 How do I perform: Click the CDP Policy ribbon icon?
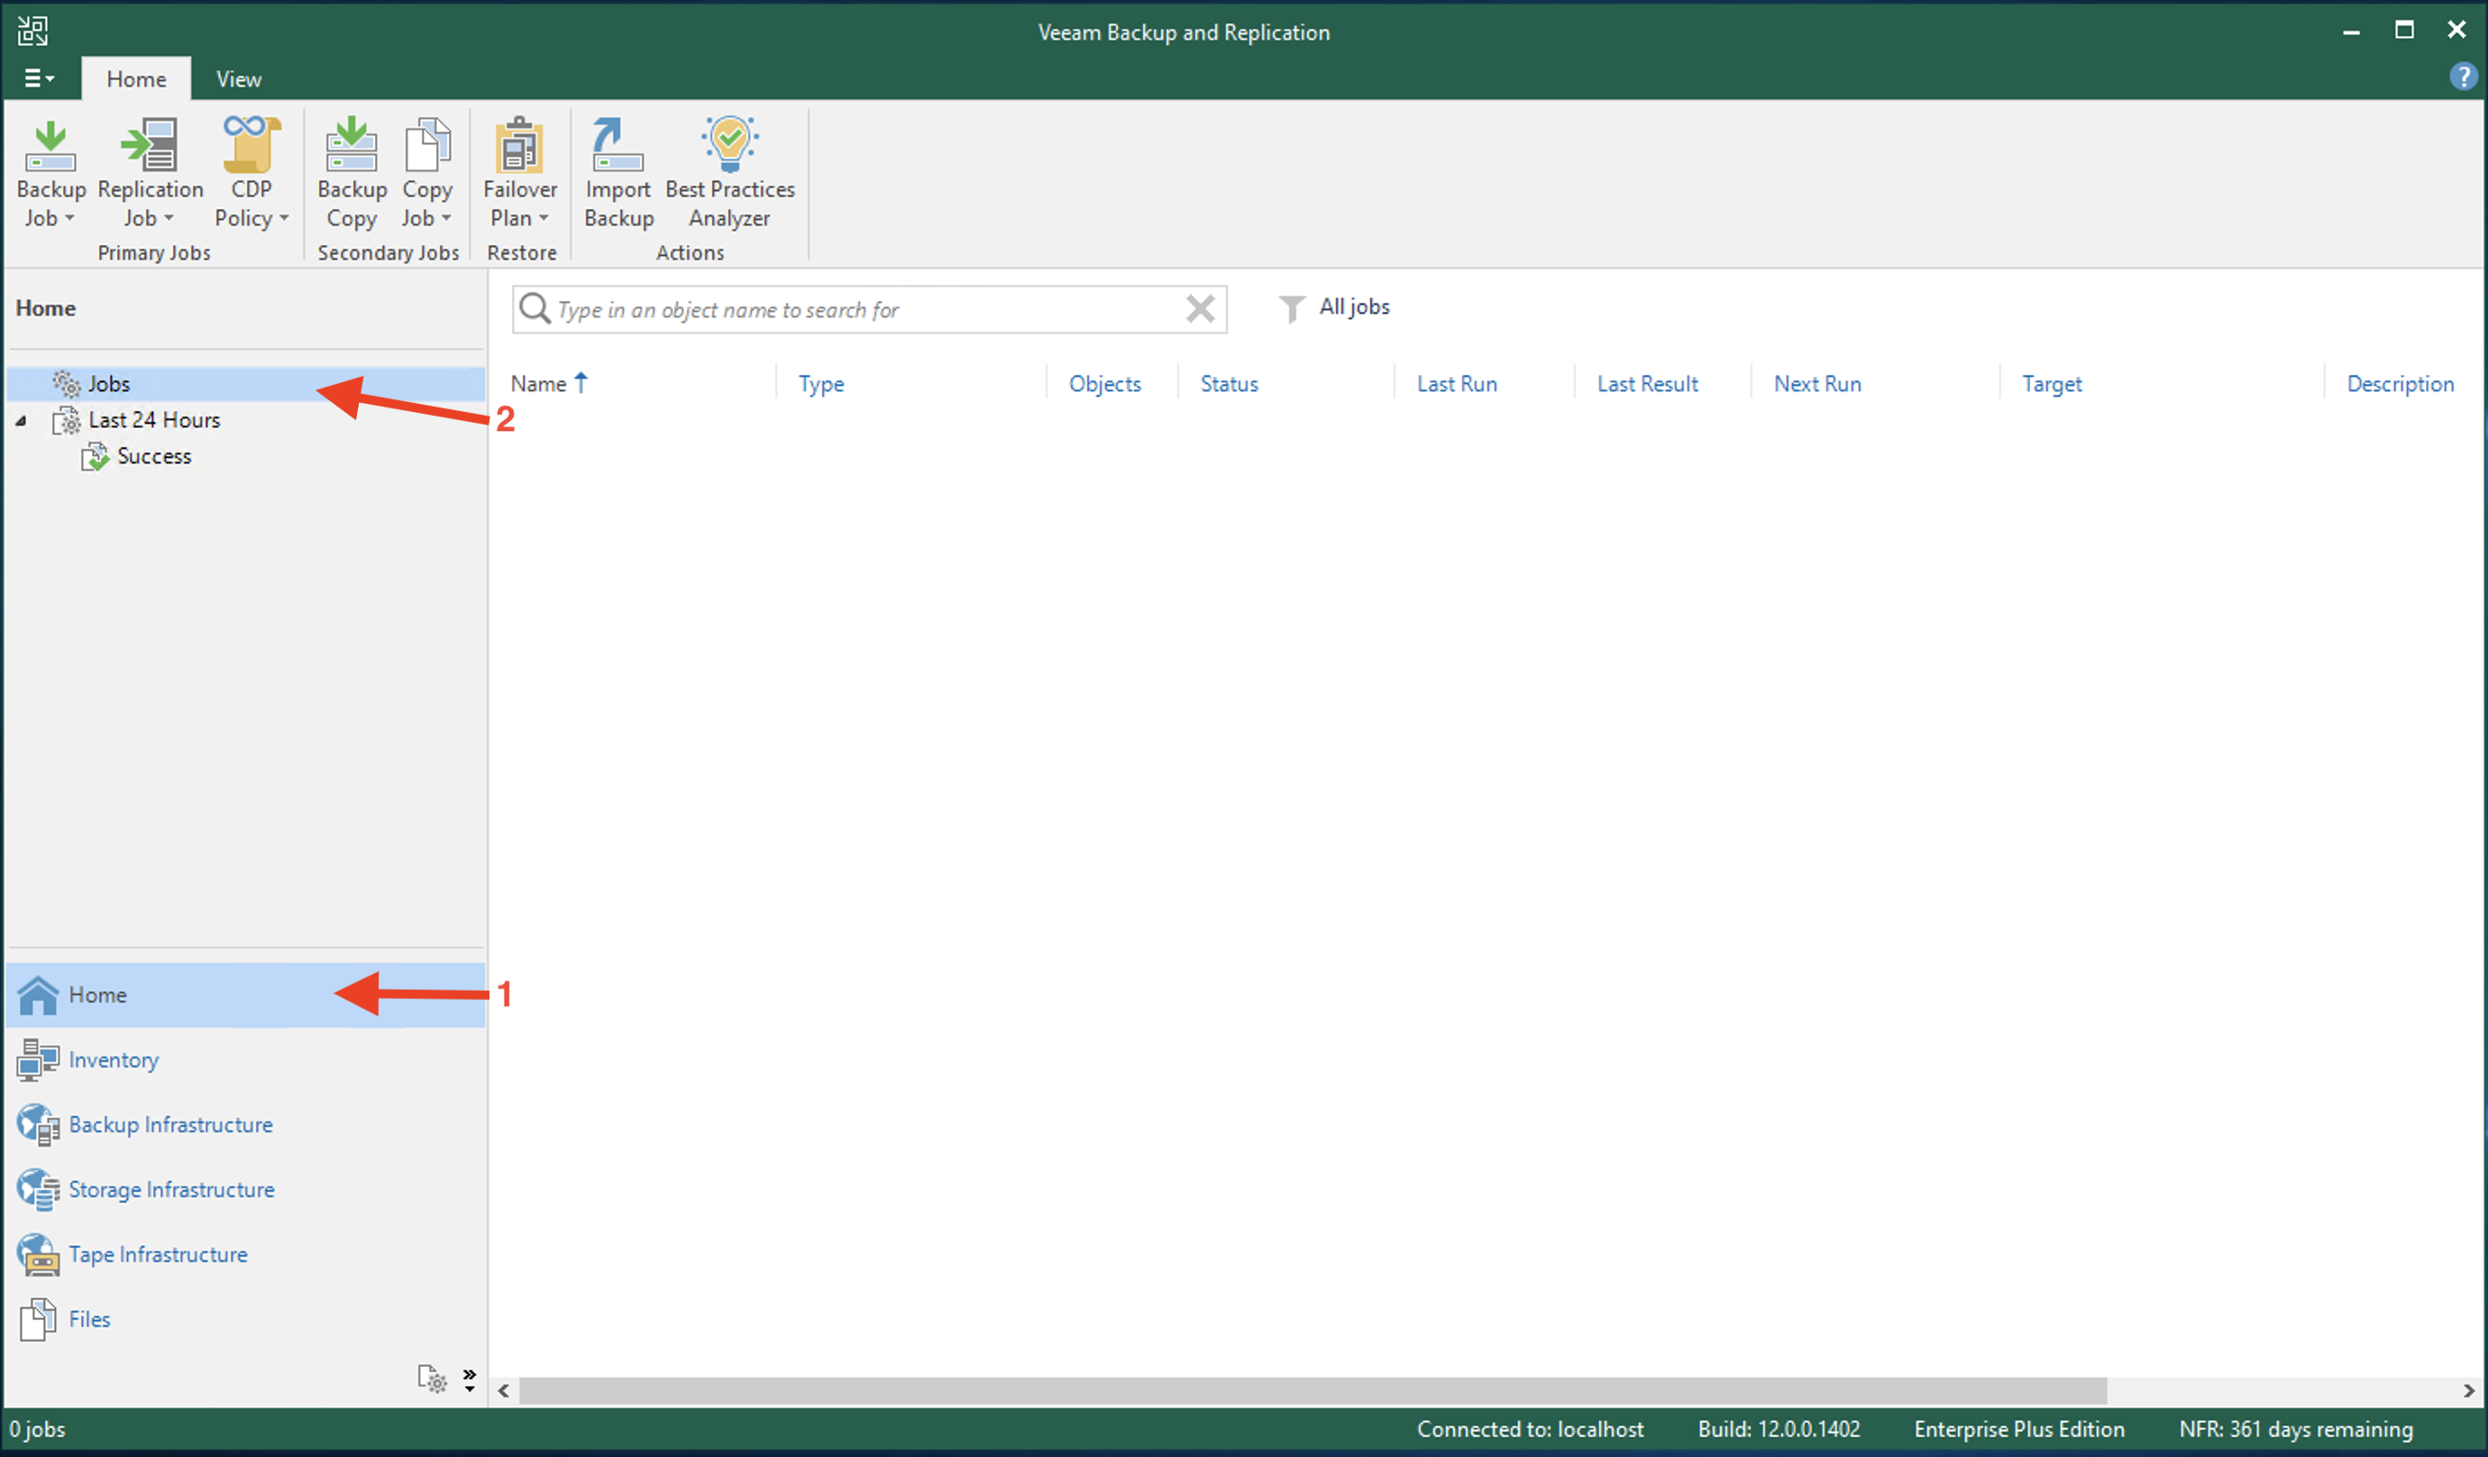click(x=251, y=145)
